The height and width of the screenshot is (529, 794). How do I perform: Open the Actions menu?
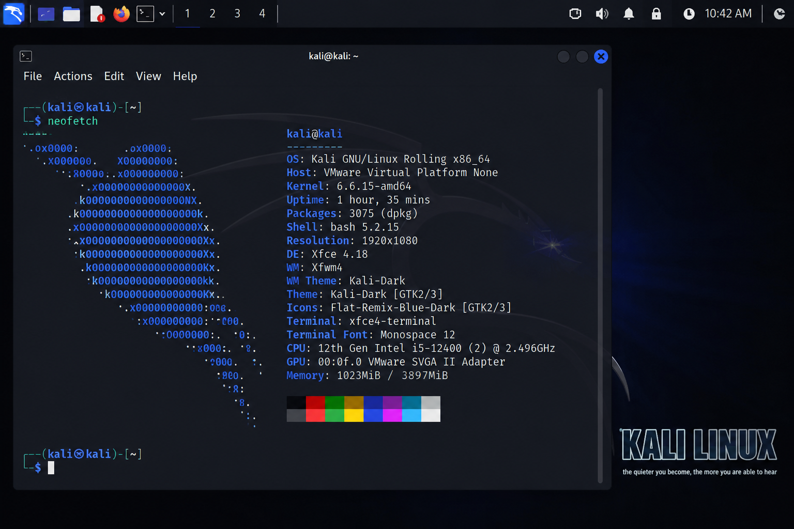73,76
